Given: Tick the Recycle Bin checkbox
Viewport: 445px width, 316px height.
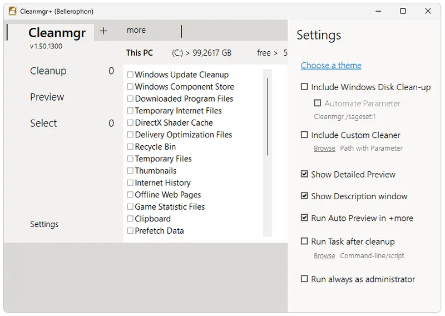Looking at the screenshot, I should (x=130, y=146).
